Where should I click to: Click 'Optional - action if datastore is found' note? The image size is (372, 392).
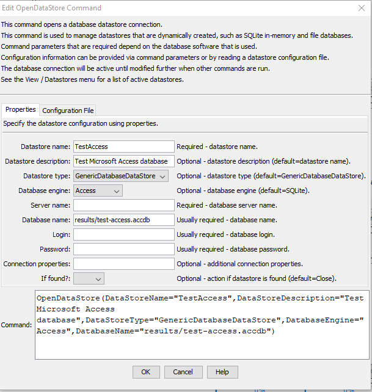pyautogui.click(x=256, y=278)
